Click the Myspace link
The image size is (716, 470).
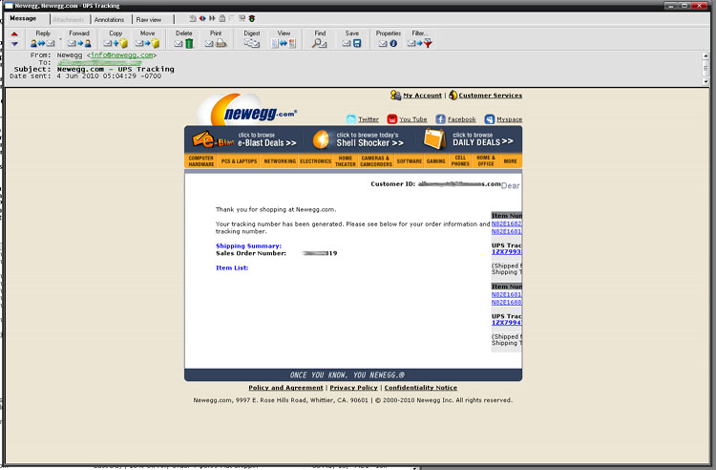pyautogui.click(x=510, y=119)
